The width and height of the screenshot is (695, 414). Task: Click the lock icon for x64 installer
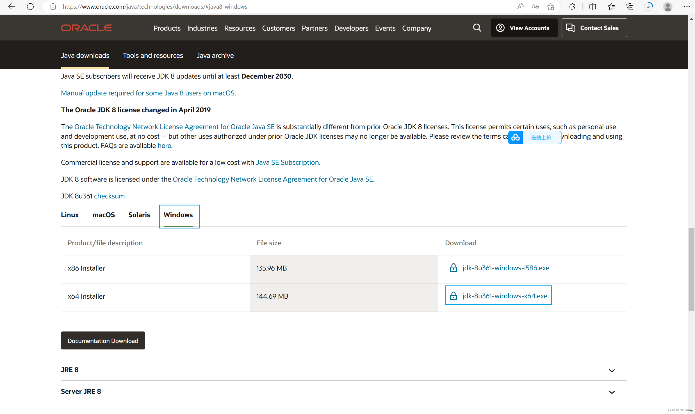point(453,296)
